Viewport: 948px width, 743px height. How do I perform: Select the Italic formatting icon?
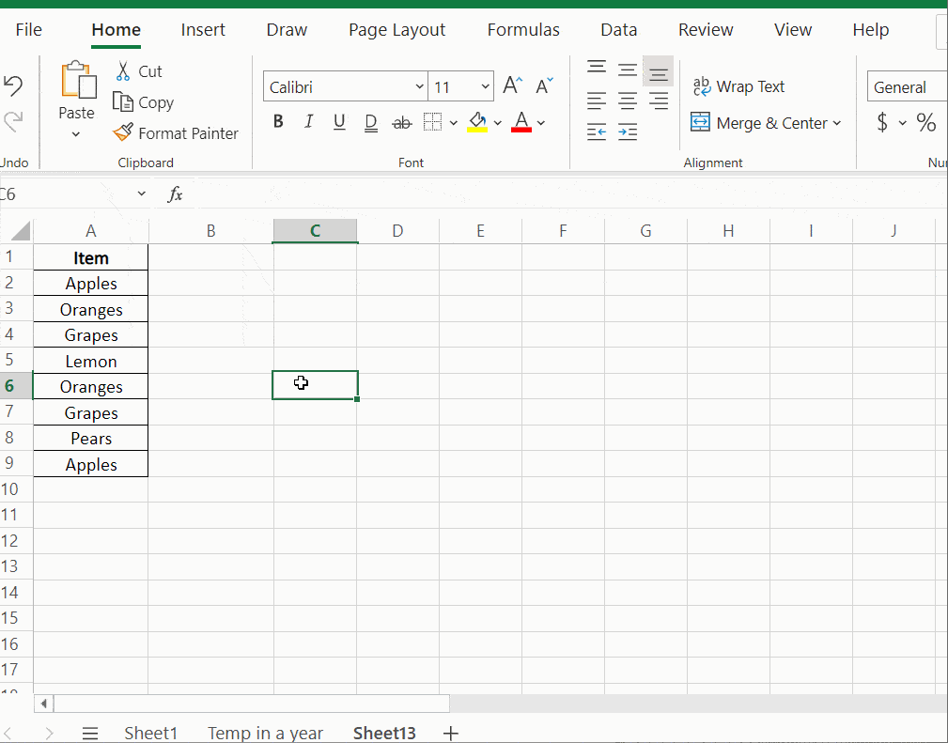click(308, 121)
